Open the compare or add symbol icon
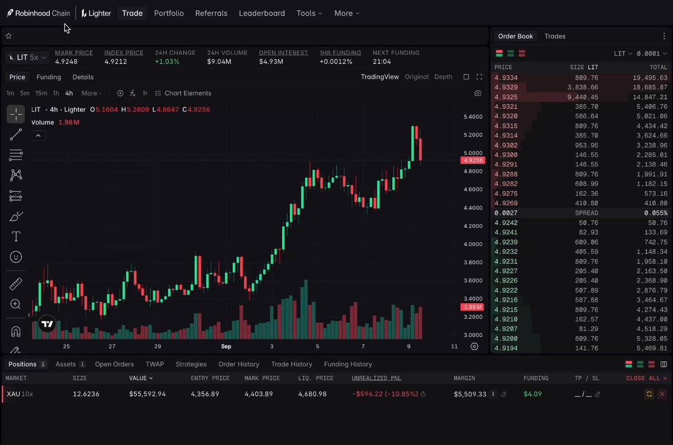This screenshot has width=673, height=445. click(x=120, y=93)
